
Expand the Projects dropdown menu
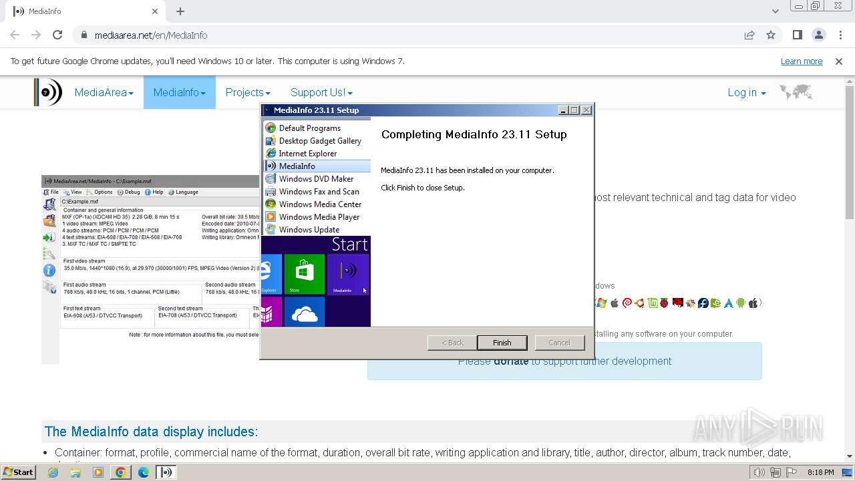248,92
